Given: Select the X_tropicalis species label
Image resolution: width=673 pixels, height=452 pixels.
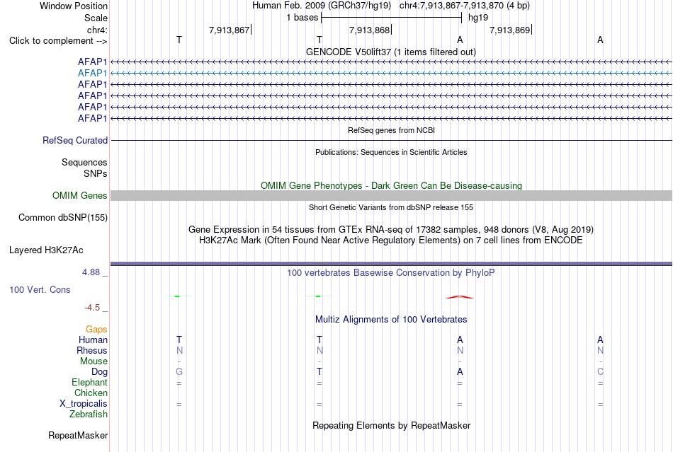Looking at the screenshot, I should pyautogui.click(x=84, y=404).
